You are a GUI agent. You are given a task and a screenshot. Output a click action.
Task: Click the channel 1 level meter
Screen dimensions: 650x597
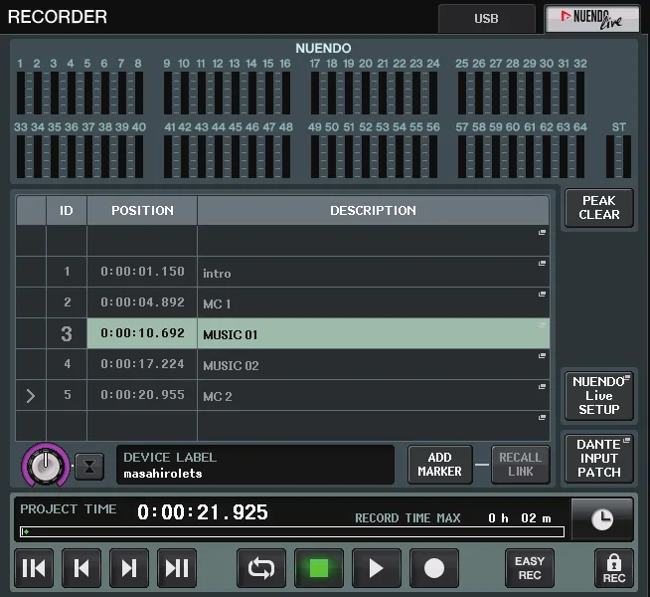[21, 93]
